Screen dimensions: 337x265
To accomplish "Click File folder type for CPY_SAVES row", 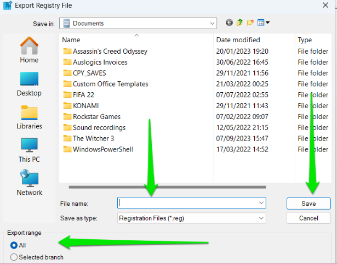I will 313,73.
